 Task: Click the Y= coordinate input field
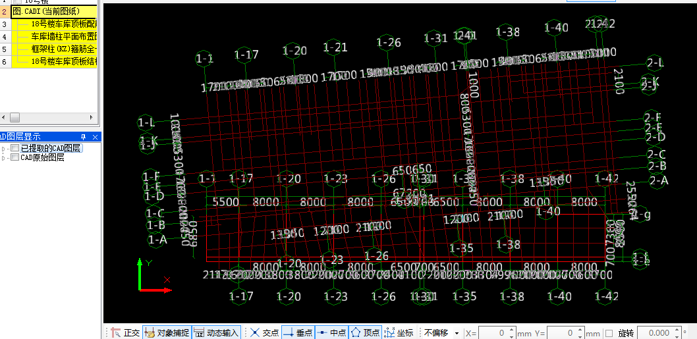coord(561,333)
